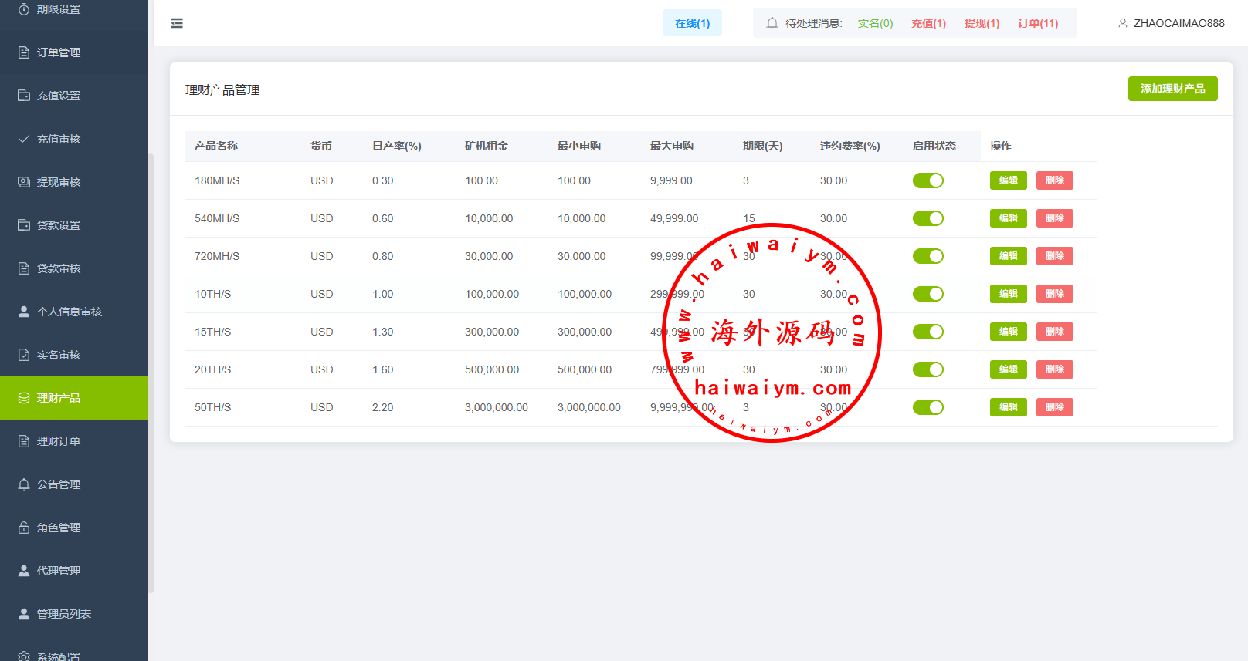This screenshot has width=1248, height=661.
Task: Click the 充值审核 checkmark icon in sidebar
Action: (24, 139)
